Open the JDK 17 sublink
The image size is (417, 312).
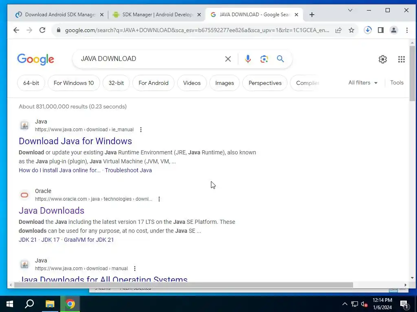click(50, 240)
